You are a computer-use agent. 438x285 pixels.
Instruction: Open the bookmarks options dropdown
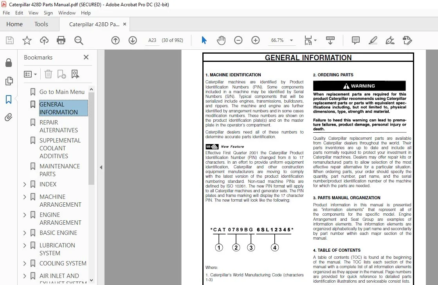pyautogui.click(x=30, y=74)
